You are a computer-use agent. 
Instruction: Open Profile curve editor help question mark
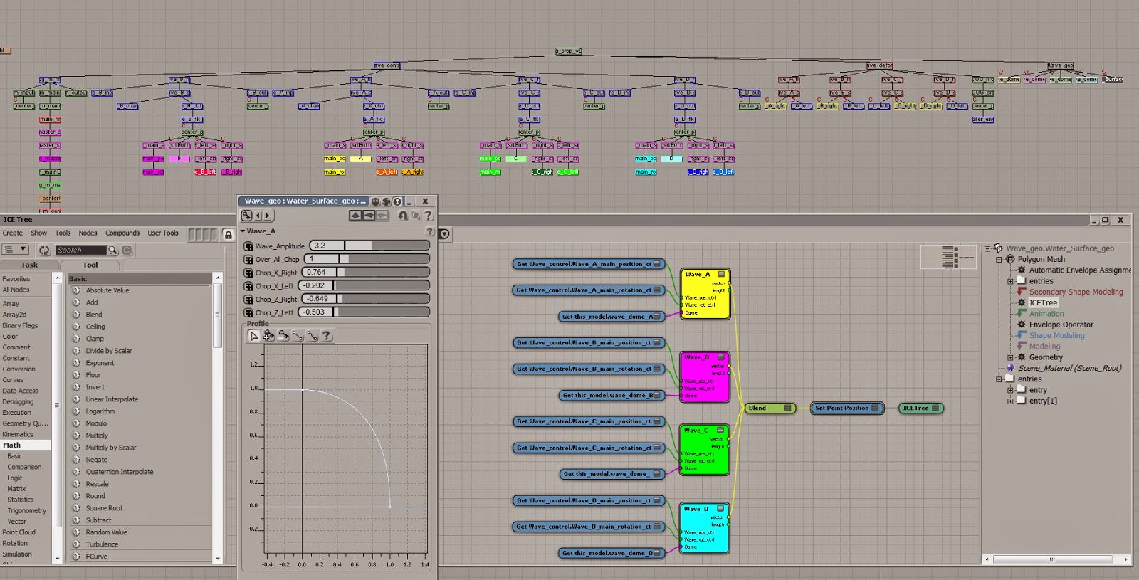pos(326,336)
